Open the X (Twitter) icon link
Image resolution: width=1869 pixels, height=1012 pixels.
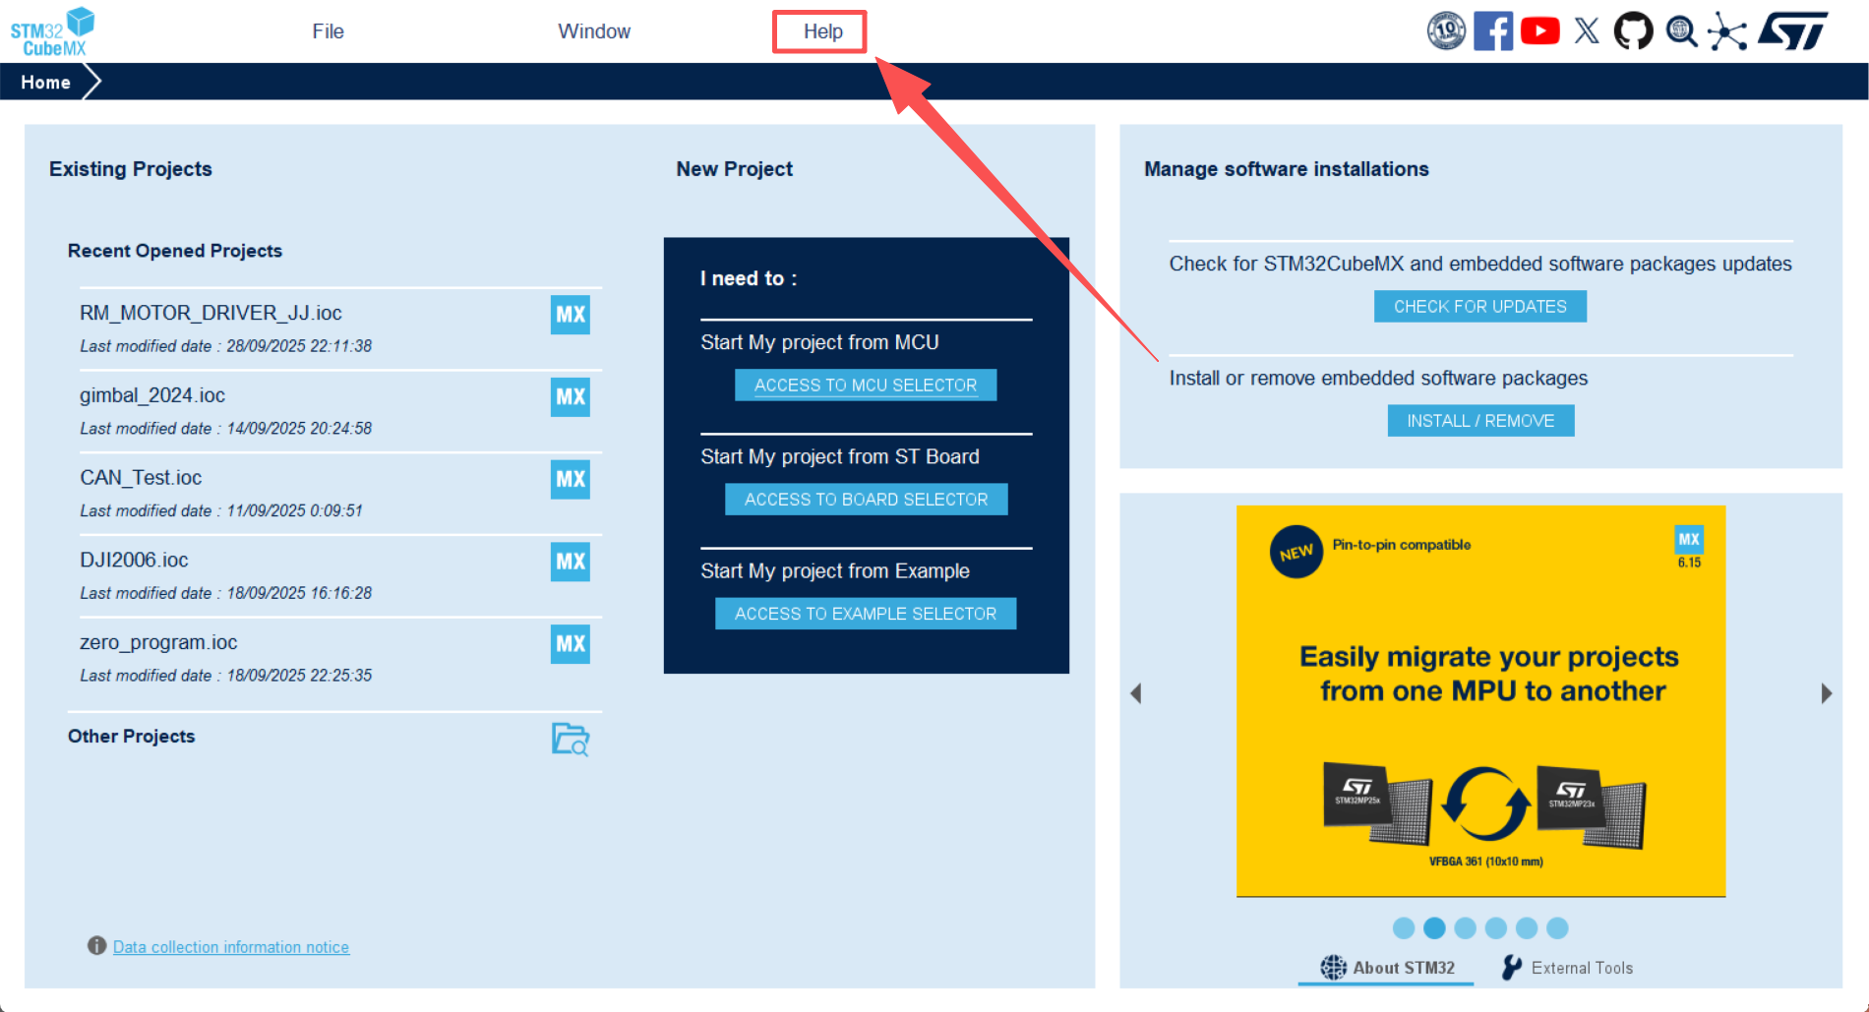pyautogui.click(x=1587, y=31)
